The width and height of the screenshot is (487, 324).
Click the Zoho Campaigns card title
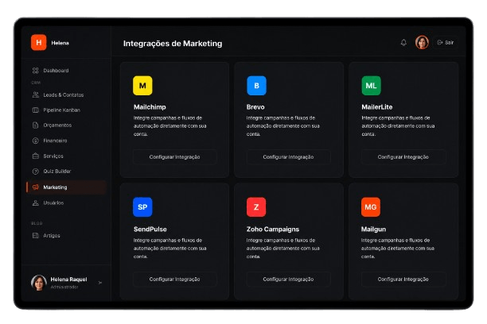[x=273, y=229]
